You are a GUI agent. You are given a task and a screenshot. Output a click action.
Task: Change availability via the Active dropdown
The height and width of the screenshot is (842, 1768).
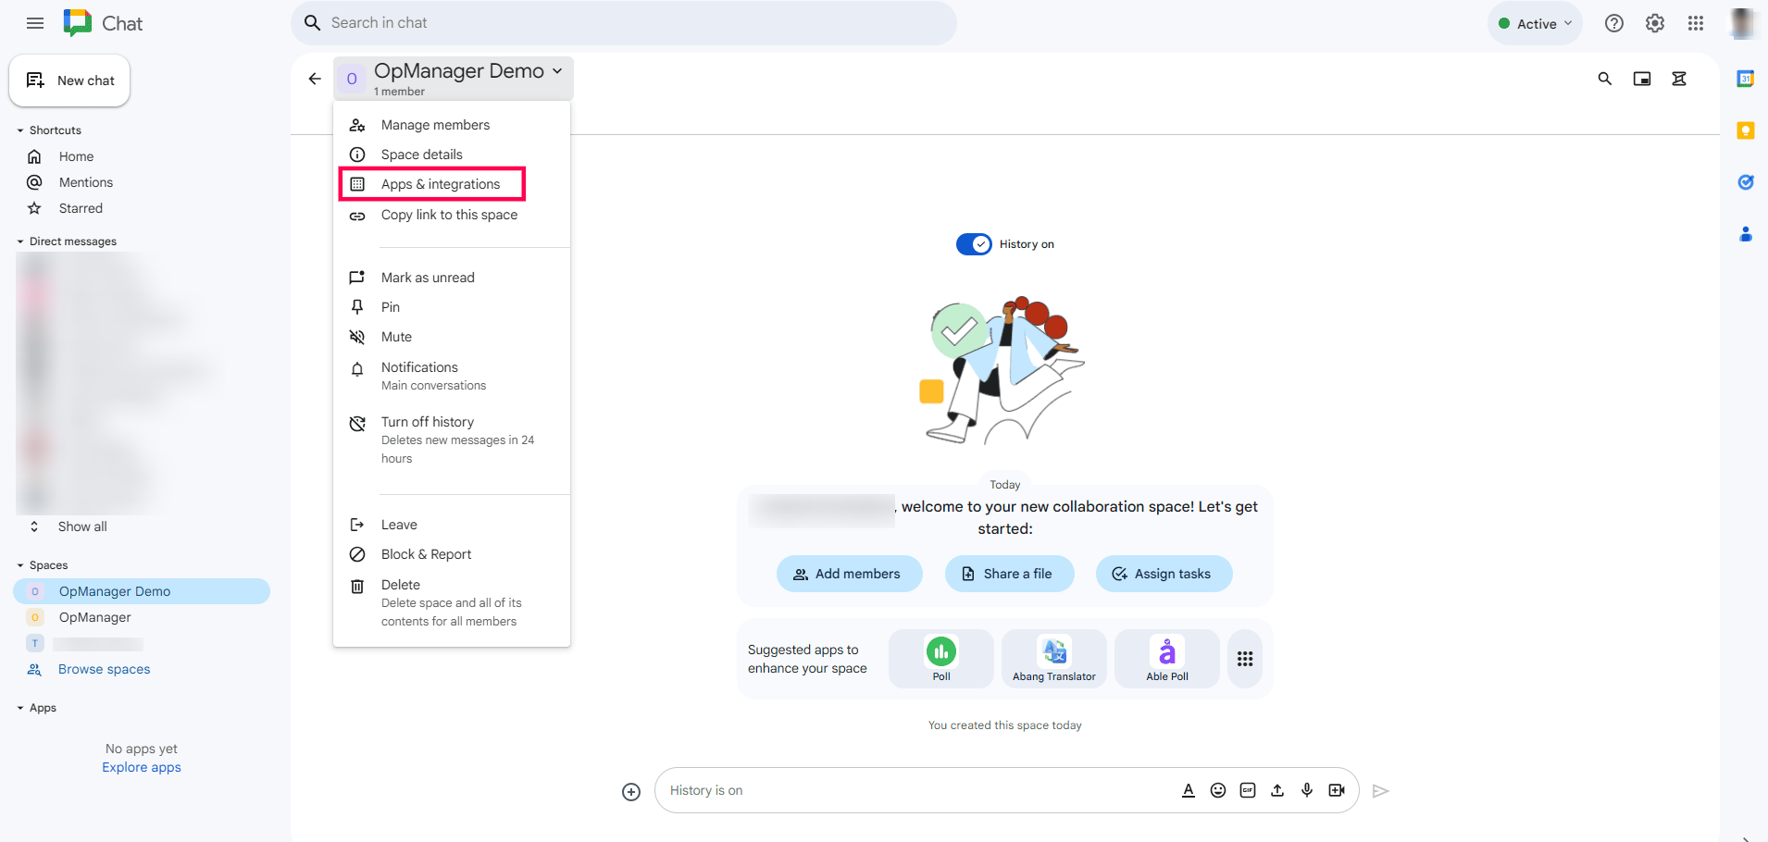coord(1535,22)
